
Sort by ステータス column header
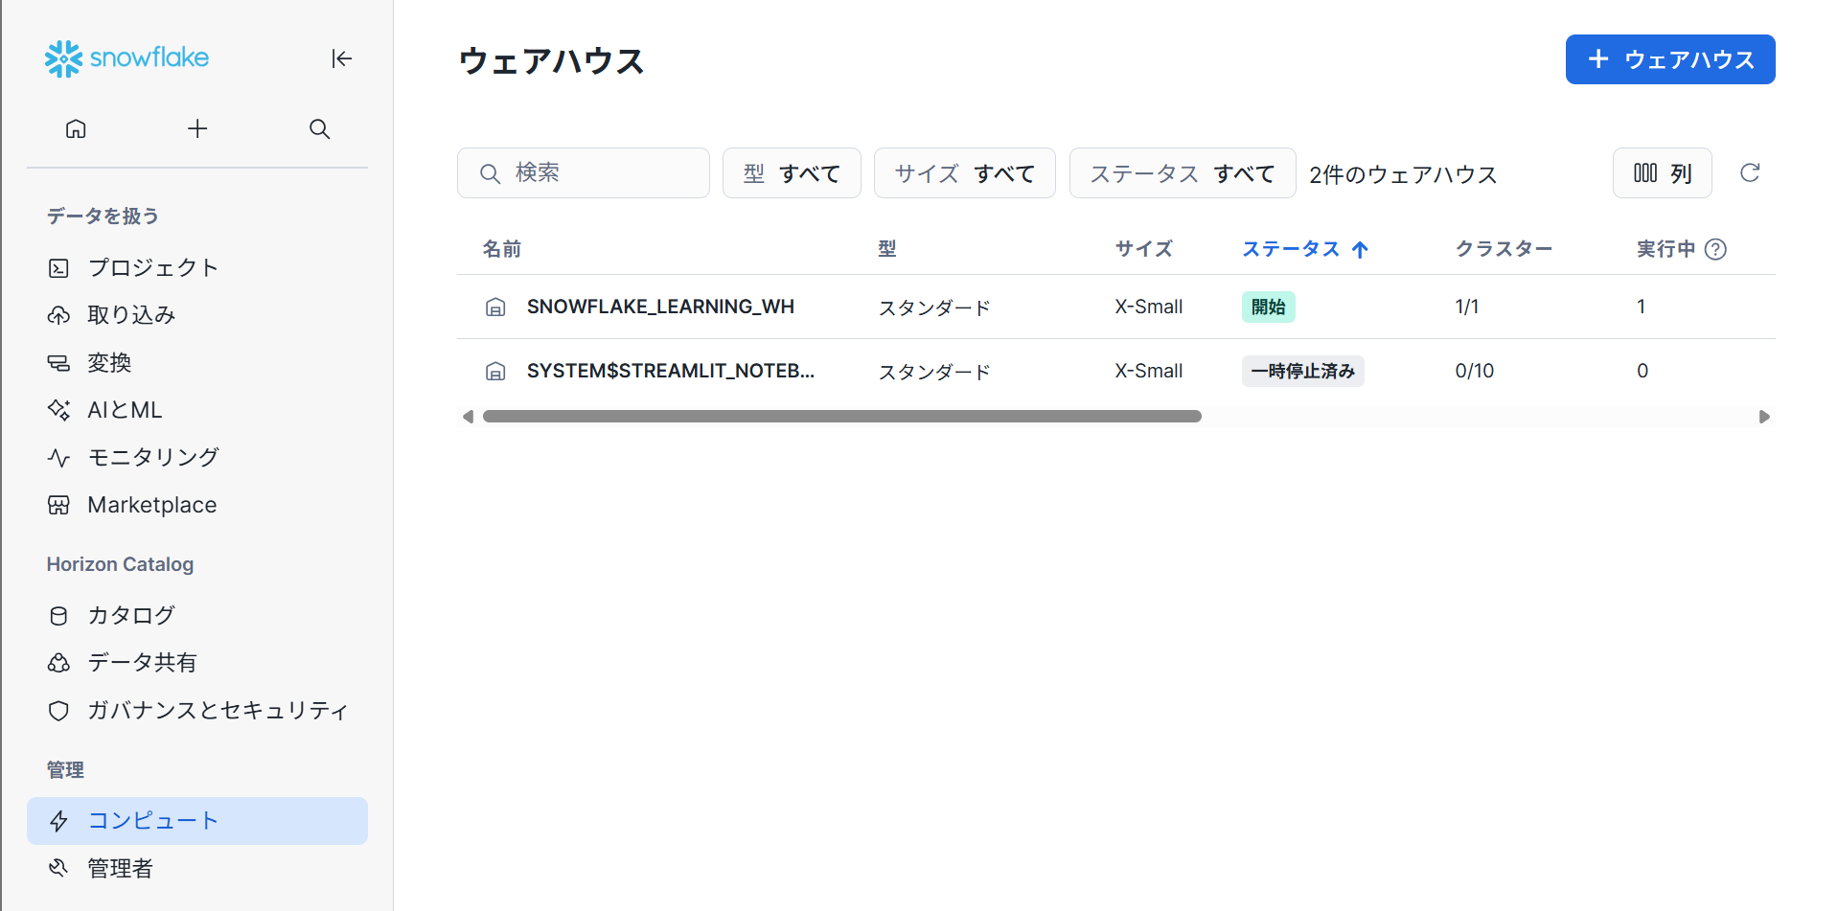pyautogui.click(x=1291, y=249)
